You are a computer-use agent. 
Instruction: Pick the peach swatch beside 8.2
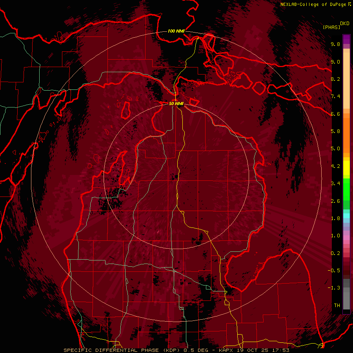pyautogui.click(x=346, y=80)
